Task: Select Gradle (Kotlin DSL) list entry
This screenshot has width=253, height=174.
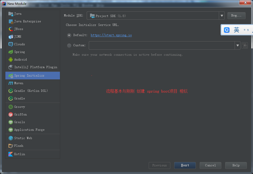Action: click(33, 91)
